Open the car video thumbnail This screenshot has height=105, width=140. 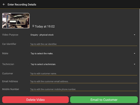click(x=16, y=21)
